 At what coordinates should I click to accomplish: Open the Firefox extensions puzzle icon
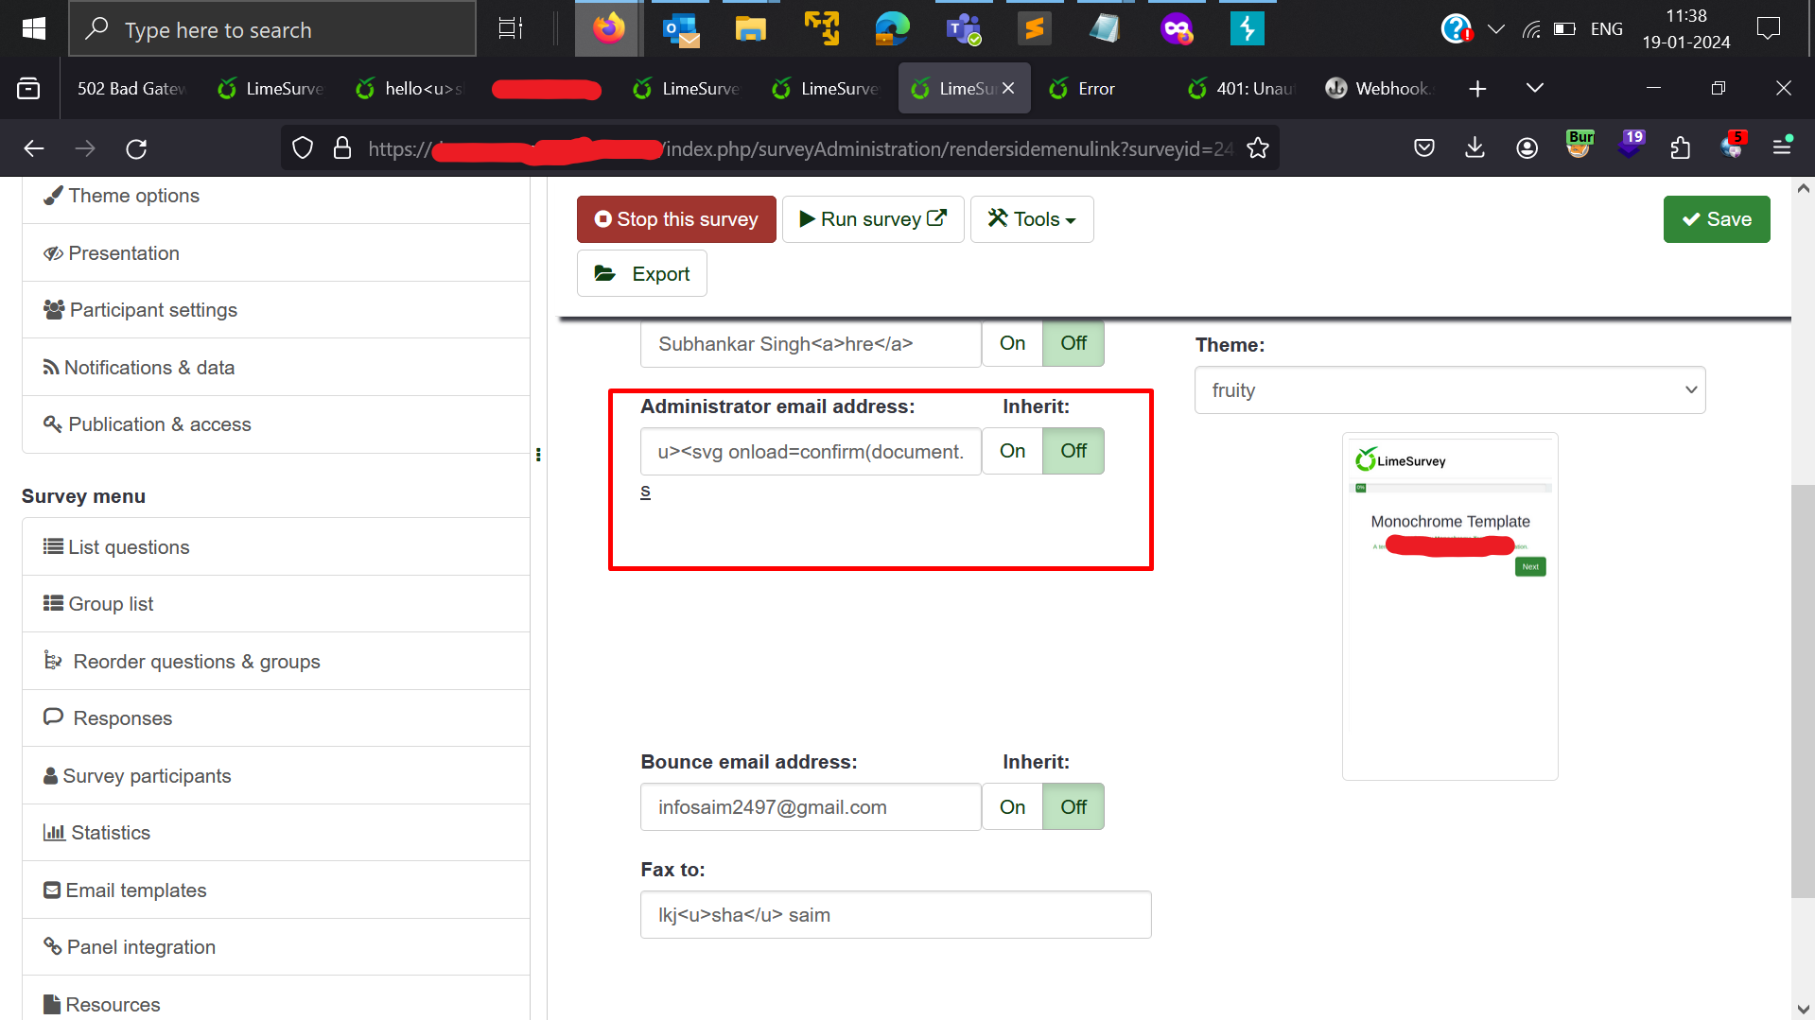point(1681,147)
